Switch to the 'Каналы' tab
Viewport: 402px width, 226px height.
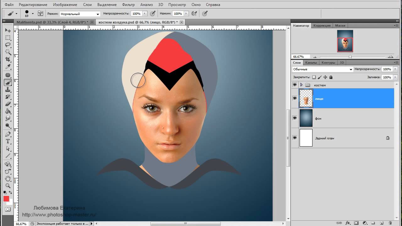click(311, 62)
